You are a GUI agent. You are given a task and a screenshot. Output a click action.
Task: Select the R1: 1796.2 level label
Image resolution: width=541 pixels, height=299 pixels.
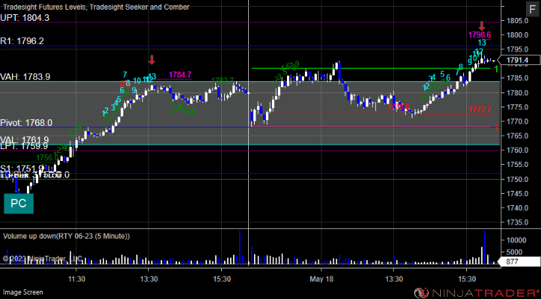[x=22, y=41]
